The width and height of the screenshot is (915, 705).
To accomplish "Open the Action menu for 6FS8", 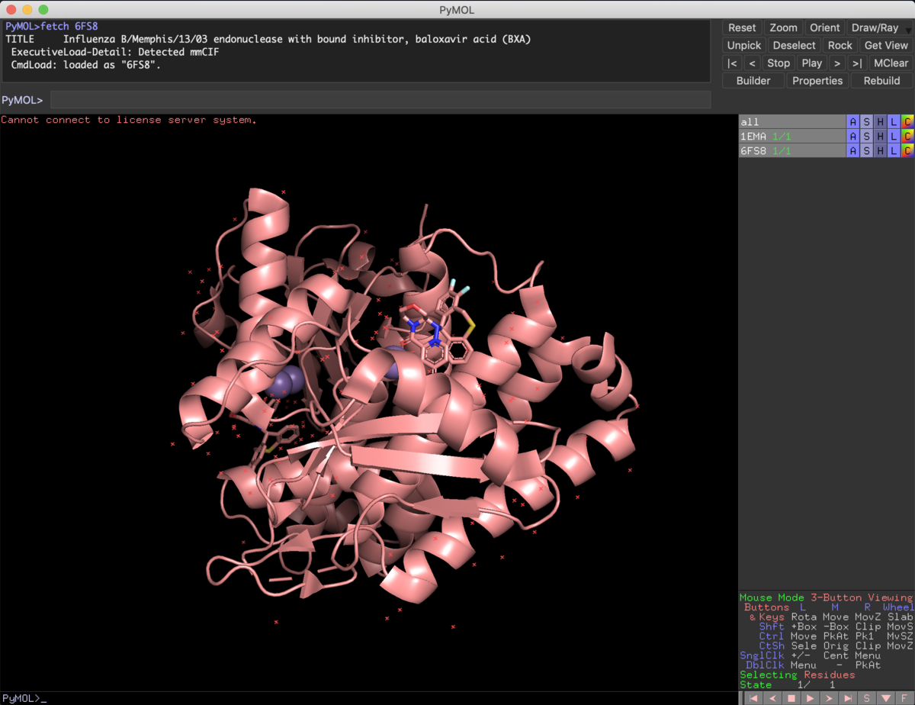I will [x=853, y=150].
